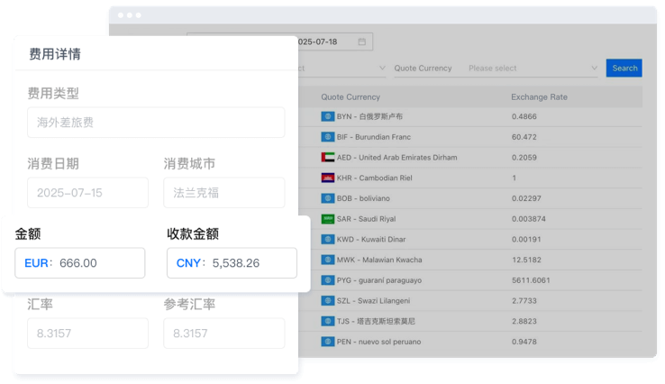Click the Exchange Rate column header

tap(539, 96)
